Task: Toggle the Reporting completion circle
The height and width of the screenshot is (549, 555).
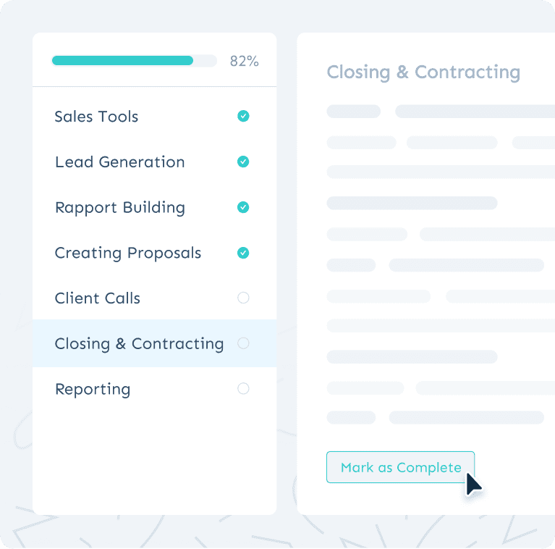Action: click(x=243, y=389)
